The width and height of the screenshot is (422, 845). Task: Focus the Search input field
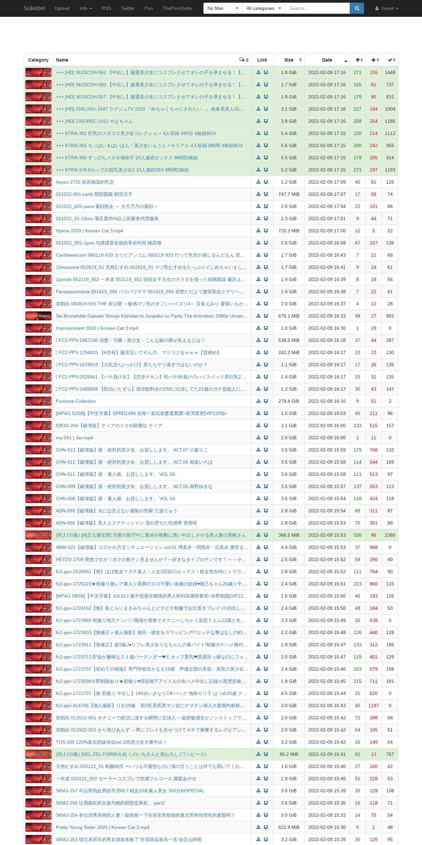317,8
